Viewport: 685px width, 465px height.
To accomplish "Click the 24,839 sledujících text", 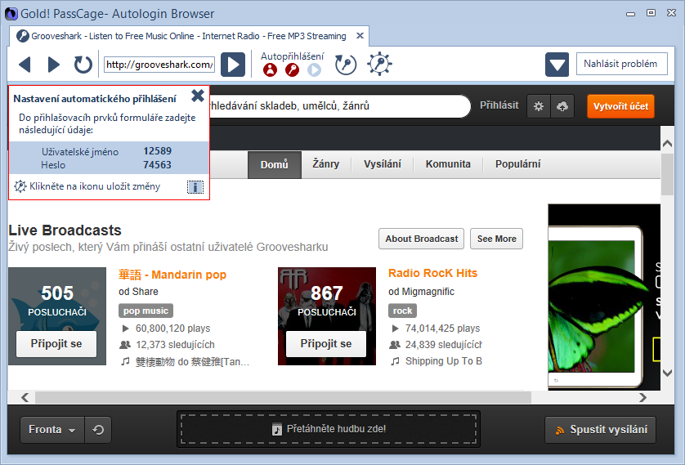I will click(x=443, y=345).
